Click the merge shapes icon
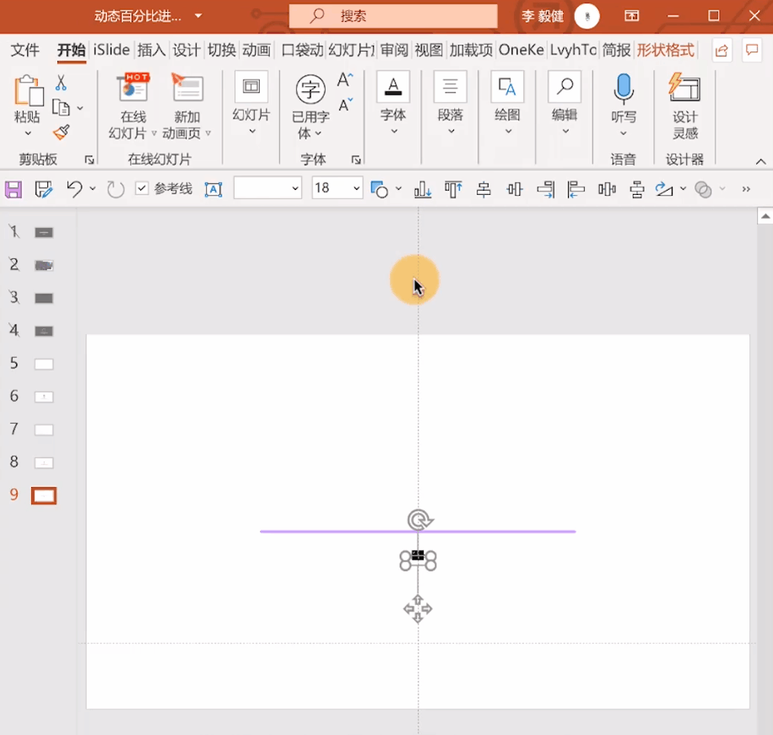 [x=703, y=189]
